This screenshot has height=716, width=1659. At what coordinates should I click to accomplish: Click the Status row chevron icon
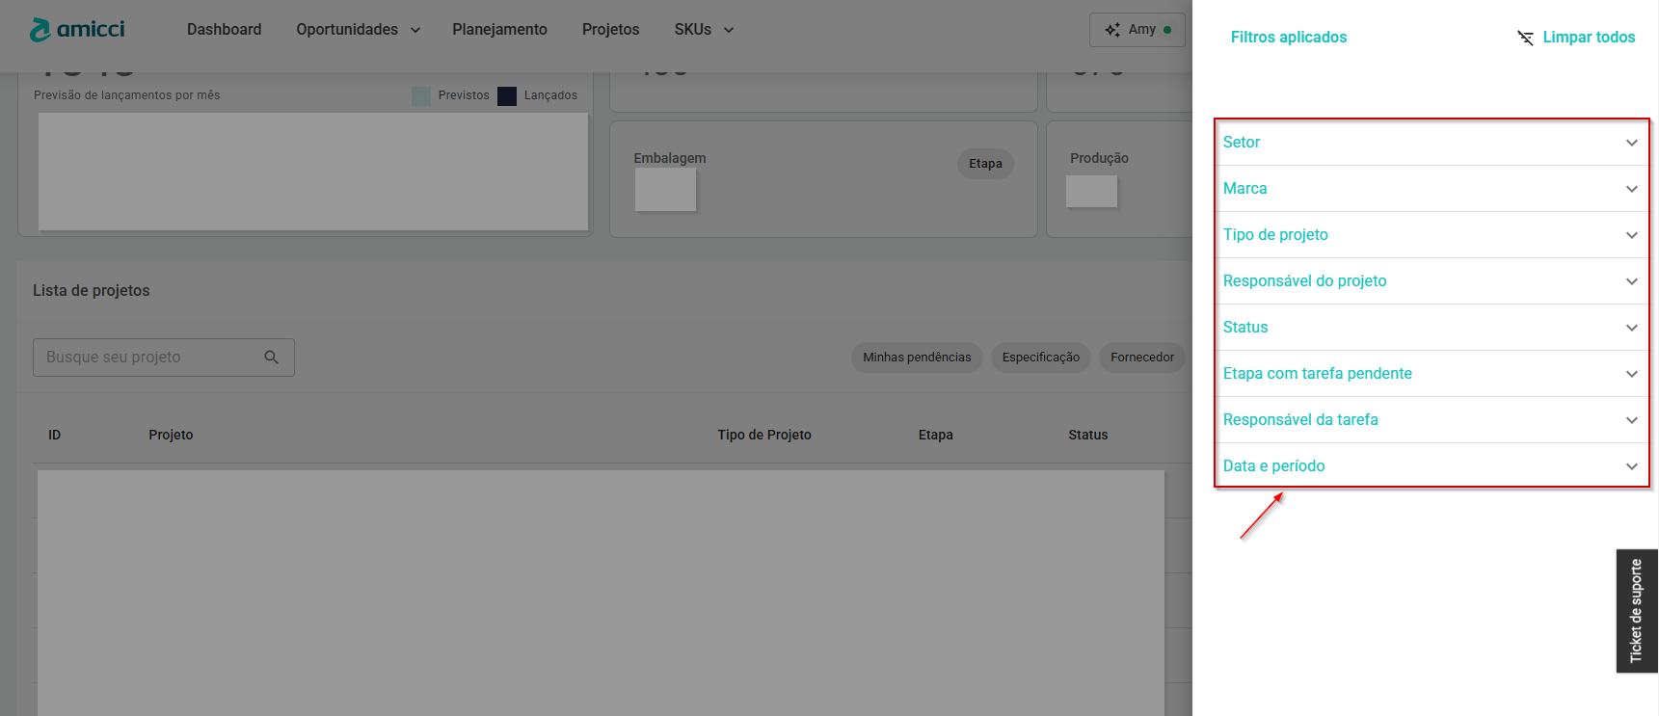tap(1631, 328)
